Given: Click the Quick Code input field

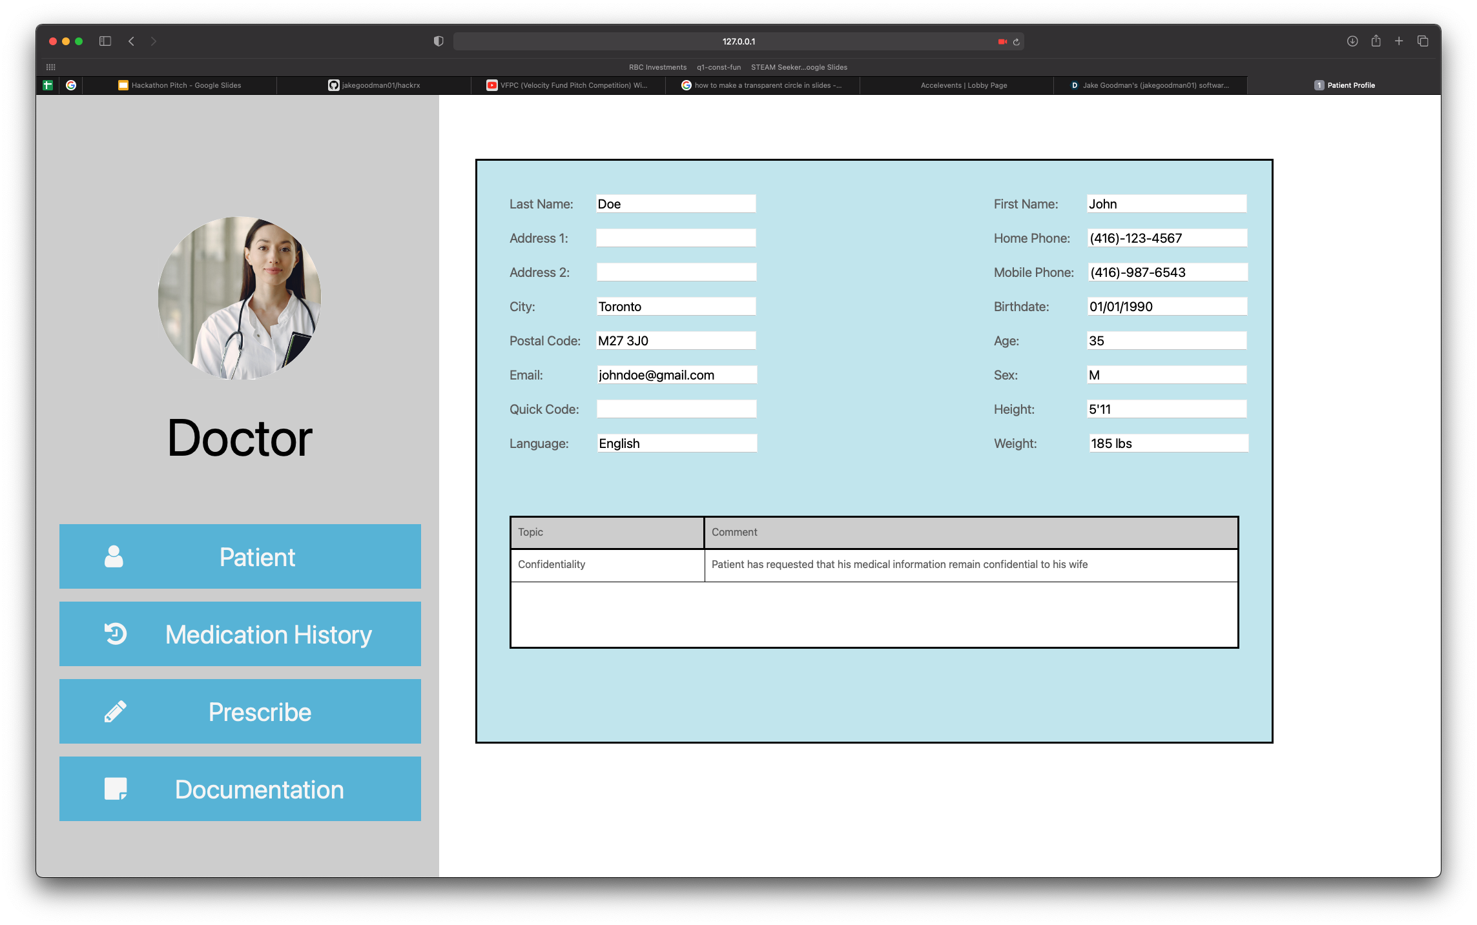Looking at the screenshot, I should click(x=676, y=409).
